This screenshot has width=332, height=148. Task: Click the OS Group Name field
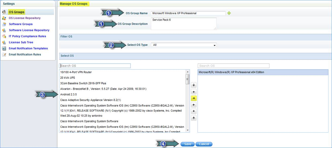(x=188, y=13)
